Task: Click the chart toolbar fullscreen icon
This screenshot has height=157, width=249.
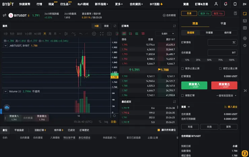Action: [x=102, y=34]
